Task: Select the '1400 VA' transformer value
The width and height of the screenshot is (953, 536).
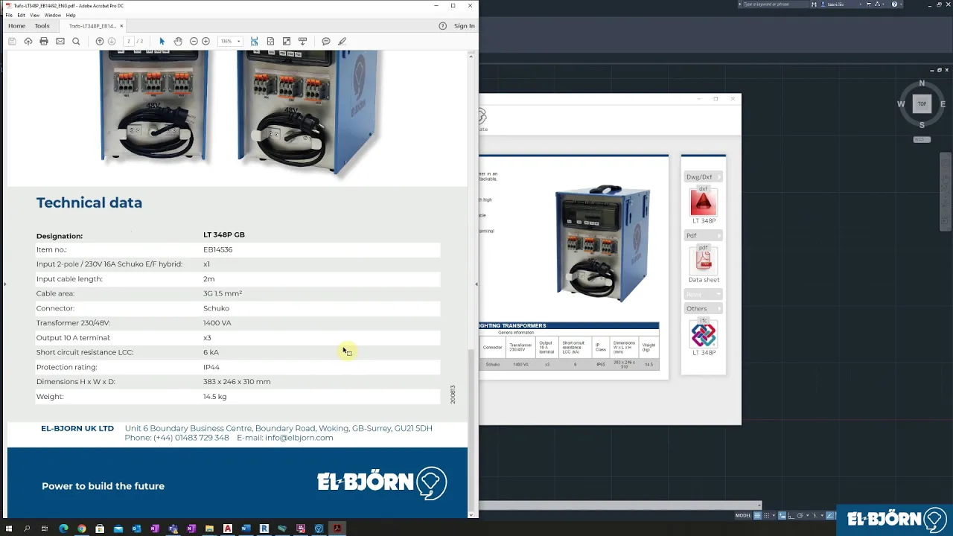Action: pos(217,323)
